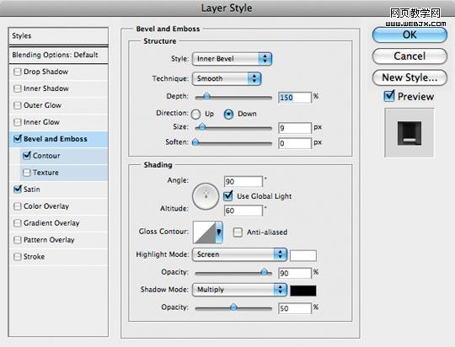The image size is (455, 347).
Task: Toggle the Preview checkbox
Action: 389,96
